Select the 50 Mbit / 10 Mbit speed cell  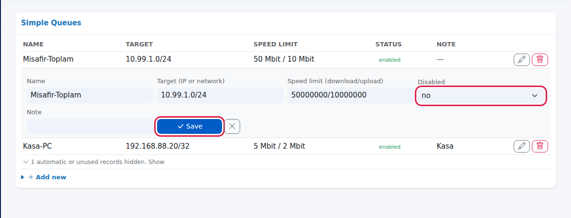284,59
